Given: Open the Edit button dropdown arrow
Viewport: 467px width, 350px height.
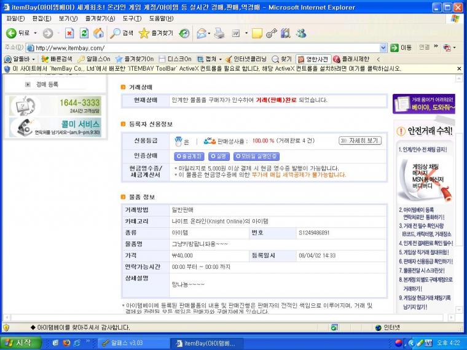Looking at the screenshot, I should tap(246, 33).
